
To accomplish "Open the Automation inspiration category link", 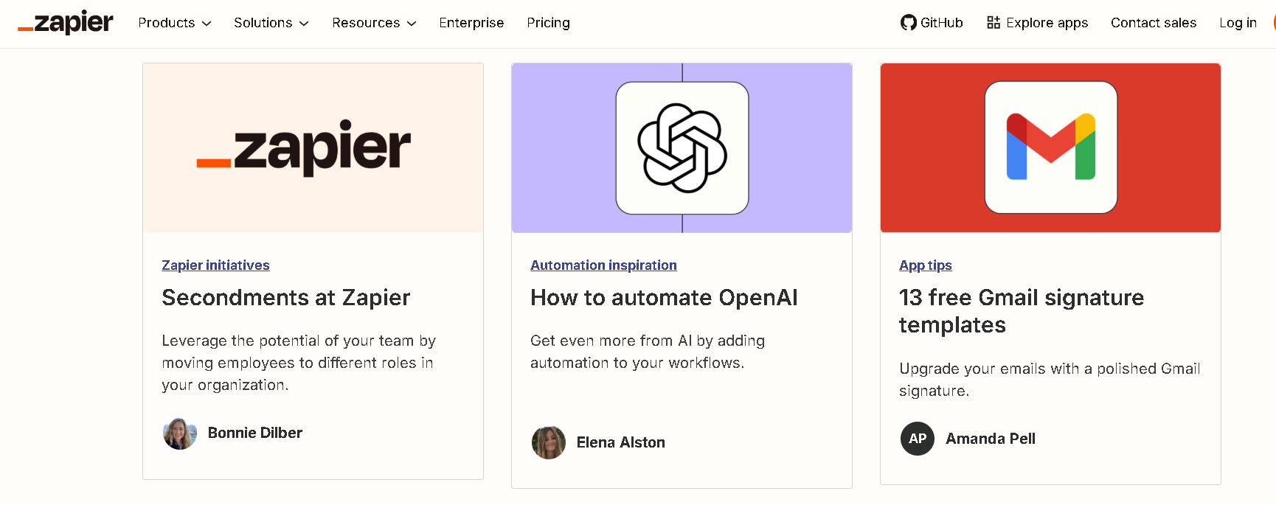I will click(603, 265).
